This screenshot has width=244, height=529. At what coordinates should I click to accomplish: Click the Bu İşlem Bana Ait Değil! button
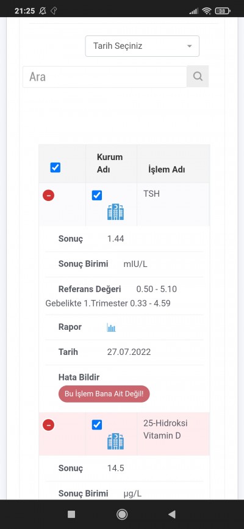104,394
